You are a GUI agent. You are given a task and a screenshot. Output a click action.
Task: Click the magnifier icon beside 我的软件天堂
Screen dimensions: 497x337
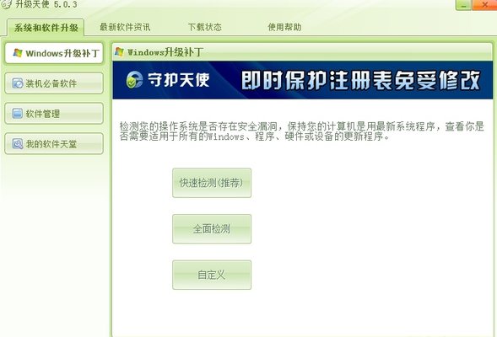[18, 144]
